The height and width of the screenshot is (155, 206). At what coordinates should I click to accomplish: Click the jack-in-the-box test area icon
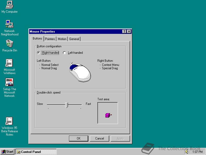[x=108, y=115]
